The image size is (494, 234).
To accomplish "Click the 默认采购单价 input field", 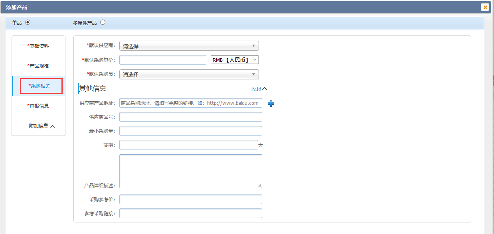I will coord(162,60).
